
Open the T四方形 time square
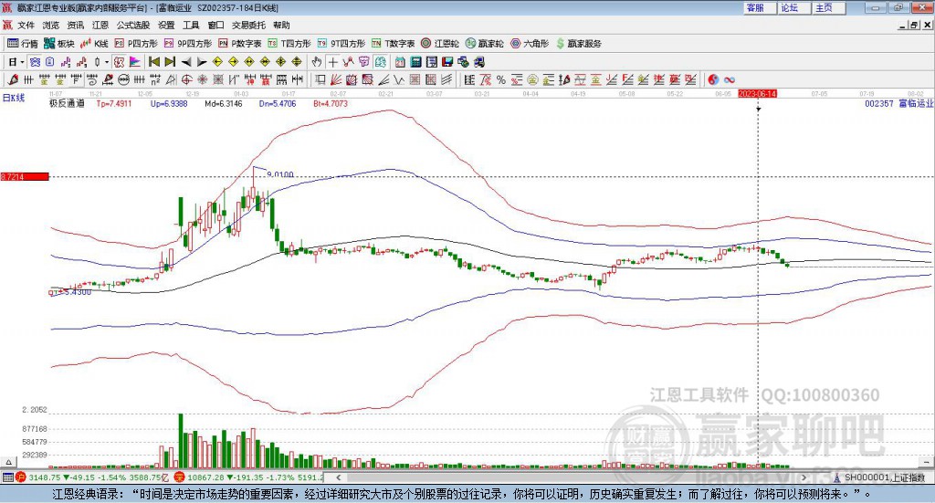point(289,44)
